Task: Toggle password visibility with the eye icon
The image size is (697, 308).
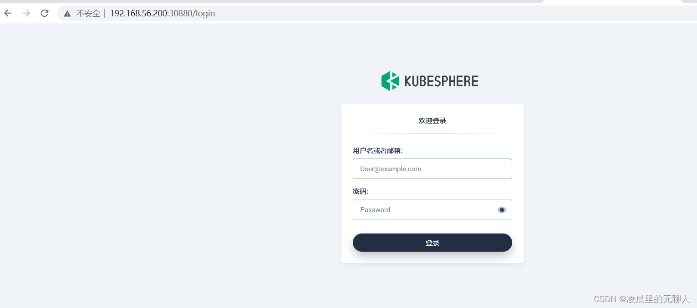Action: coord(502,210)
